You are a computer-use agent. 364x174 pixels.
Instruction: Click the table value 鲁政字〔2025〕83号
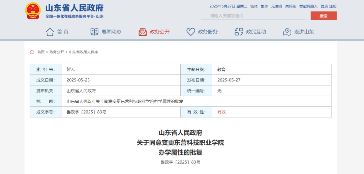pos(86,112)
